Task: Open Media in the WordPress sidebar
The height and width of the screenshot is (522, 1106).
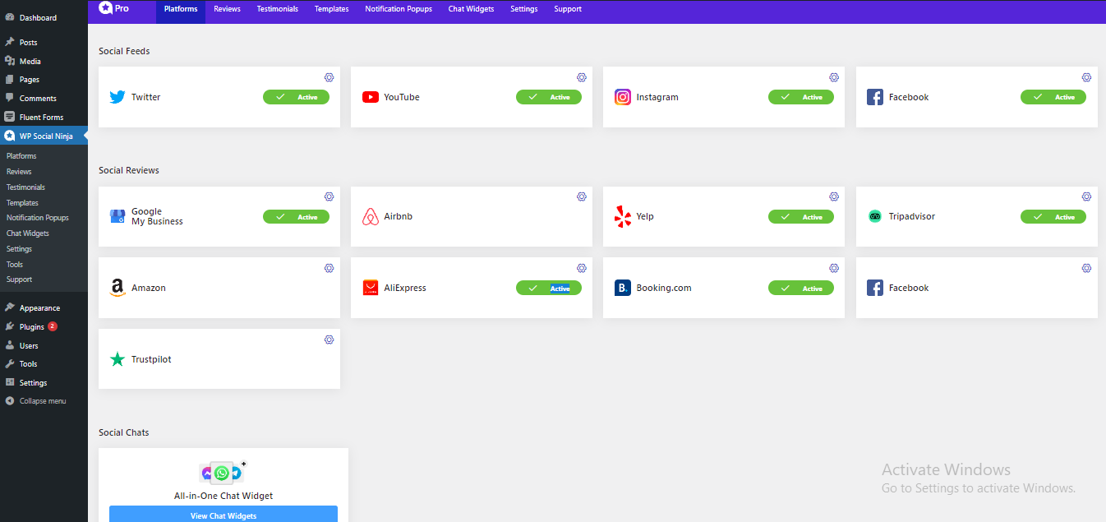Action: click(44, 61)
